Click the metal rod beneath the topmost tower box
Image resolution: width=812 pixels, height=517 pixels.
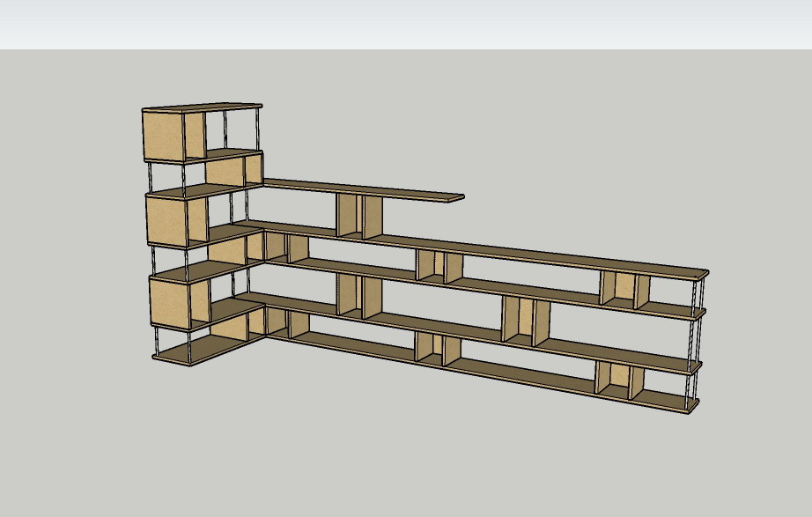coord(152,176)
